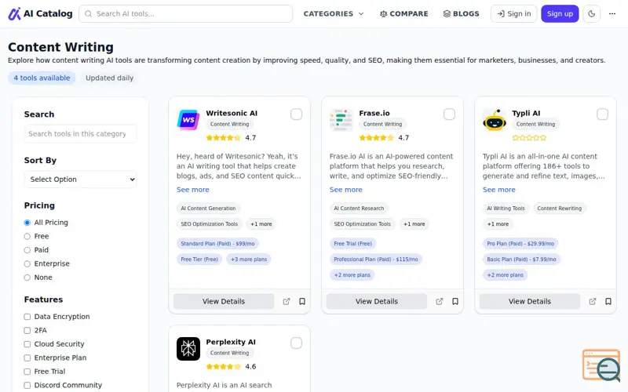
Task: Open Typli AI external link icon
Action: (x=592, y=301)
